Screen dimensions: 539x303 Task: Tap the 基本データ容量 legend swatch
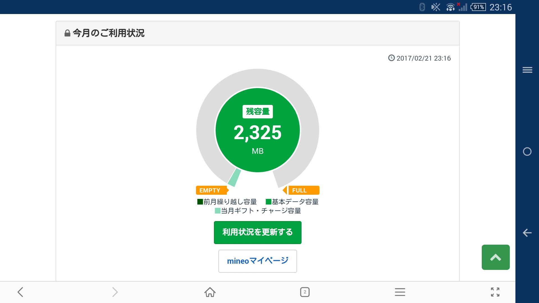pyautogui.click(x=268, y=202)
